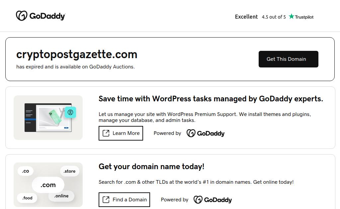Click the user profile icon on WordPress illustration
Viewport: 340px width, 209px height.
point(70,112)
